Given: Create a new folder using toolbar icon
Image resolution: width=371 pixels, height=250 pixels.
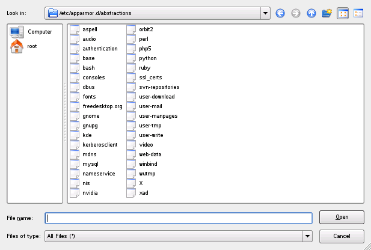Looking at the screenshot, I should click(x=327, y=13).
